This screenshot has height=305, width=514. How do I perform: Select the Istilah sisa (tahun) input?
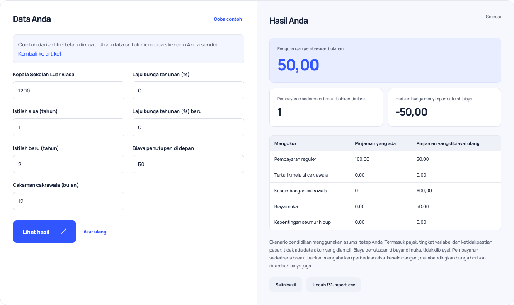pos(68,127)
